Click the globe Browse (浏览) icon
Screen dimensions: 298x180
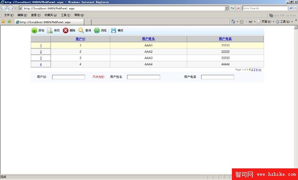click(x=97, y=30)
